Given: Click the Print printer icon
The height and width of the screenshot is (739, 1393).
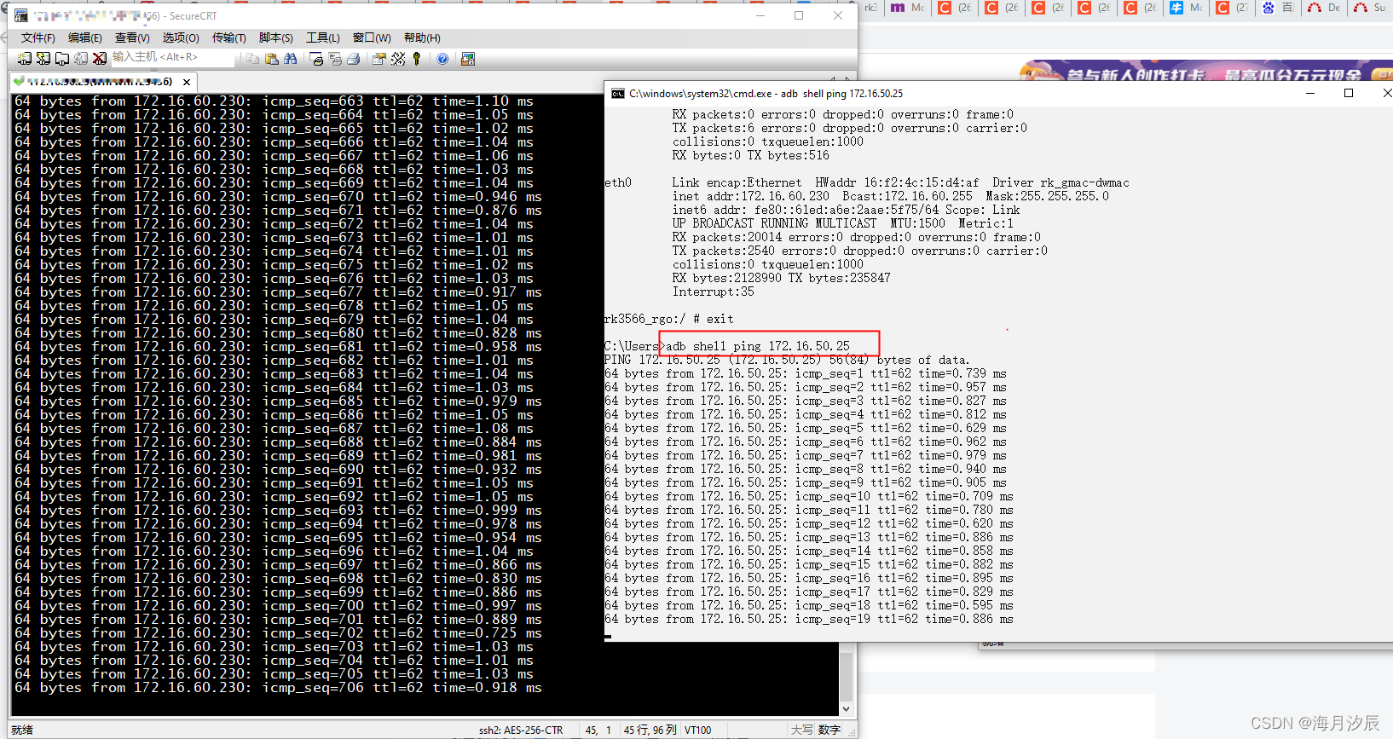Looking at the screenshot, I should (x=354, y=58).
